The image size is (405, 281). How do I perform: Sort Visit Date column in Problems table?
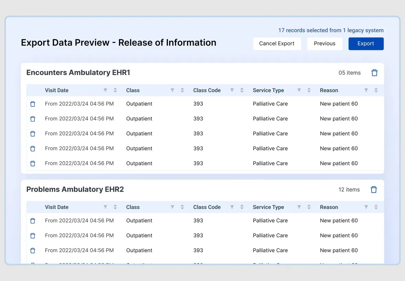point(115,207)
